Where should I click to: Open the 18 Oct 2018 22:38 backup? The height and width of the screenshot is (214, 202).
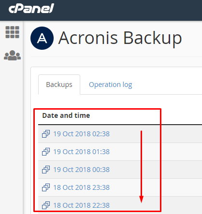coord(81,205)
